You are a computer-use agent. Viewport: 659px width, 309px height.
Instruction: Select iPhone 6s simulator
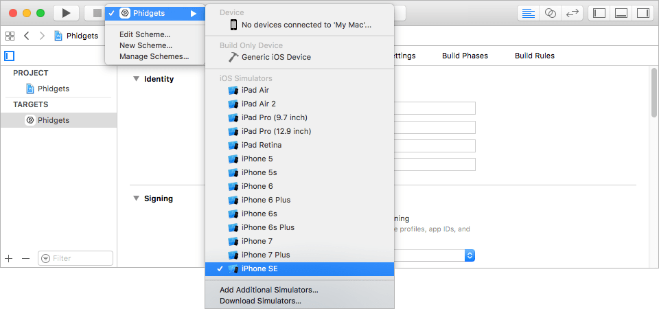(x=299, y=214)
